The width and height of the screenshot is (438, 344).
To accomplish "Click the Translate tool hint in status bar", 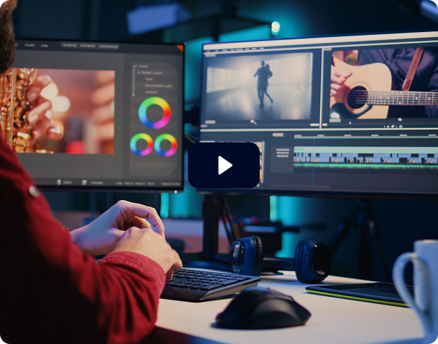I will click(x=93, y=182).
